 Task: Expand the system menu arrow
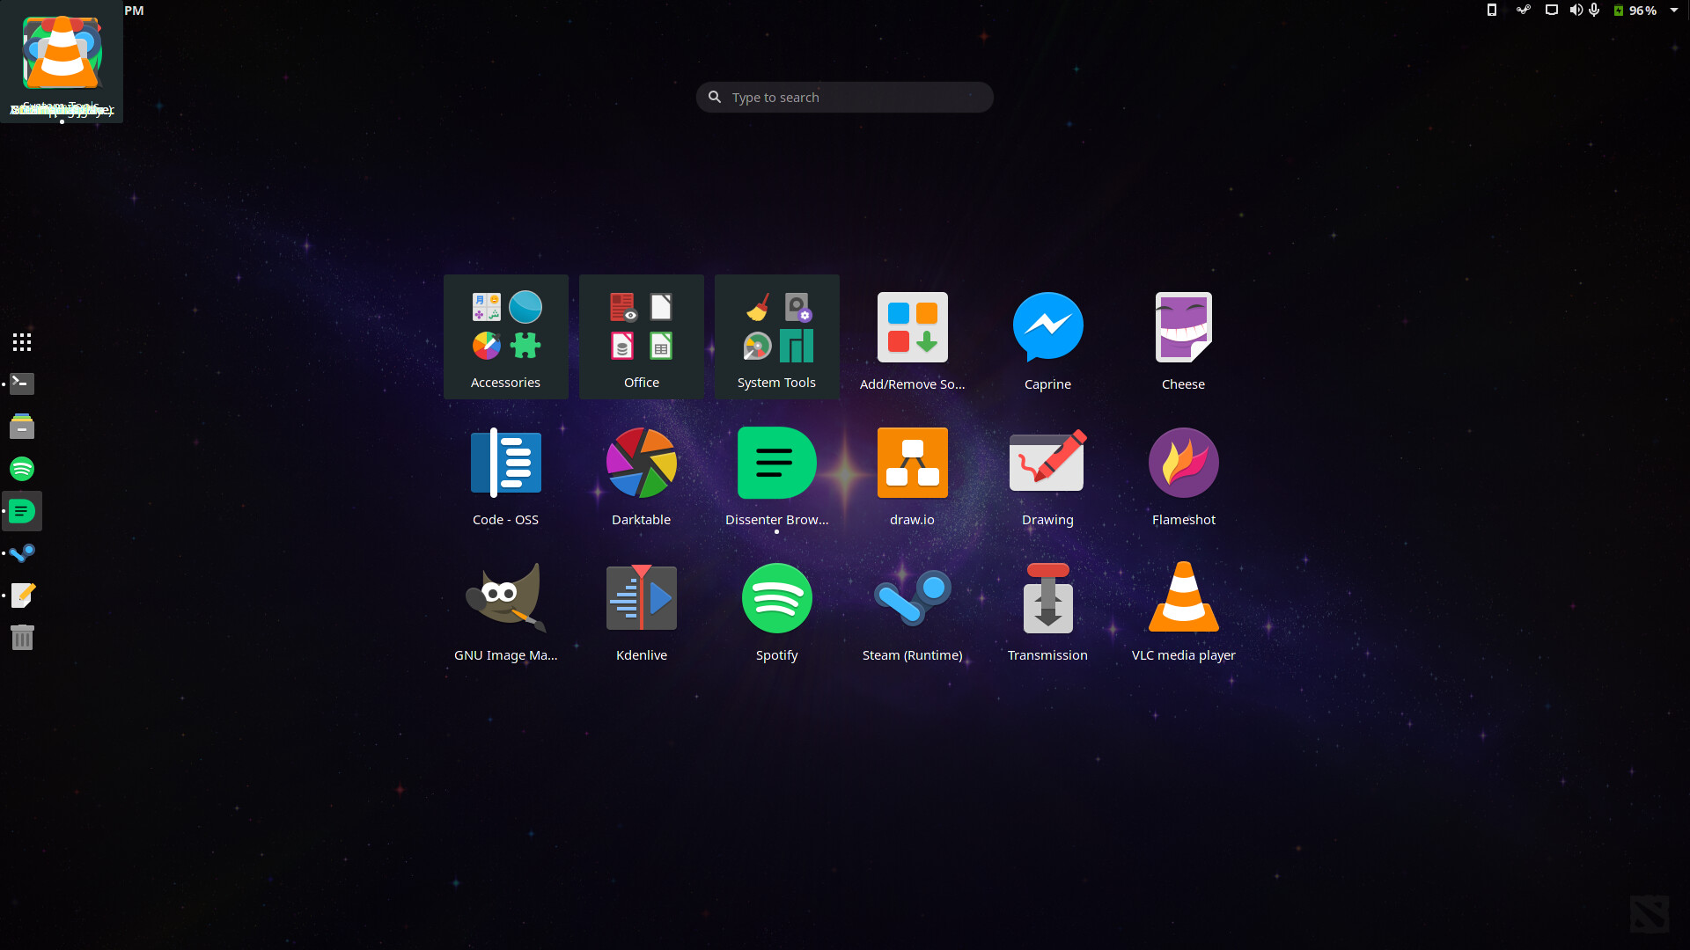pos(1674,11)
